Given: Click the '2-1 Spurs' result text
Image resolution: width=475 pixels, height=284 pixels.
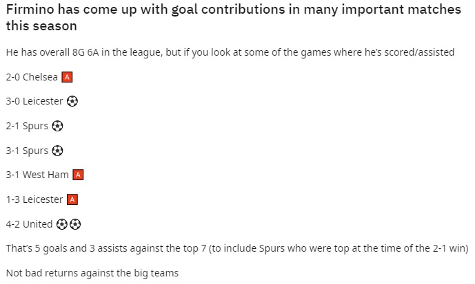Looking at the screenshot, I should click(27, 126).
